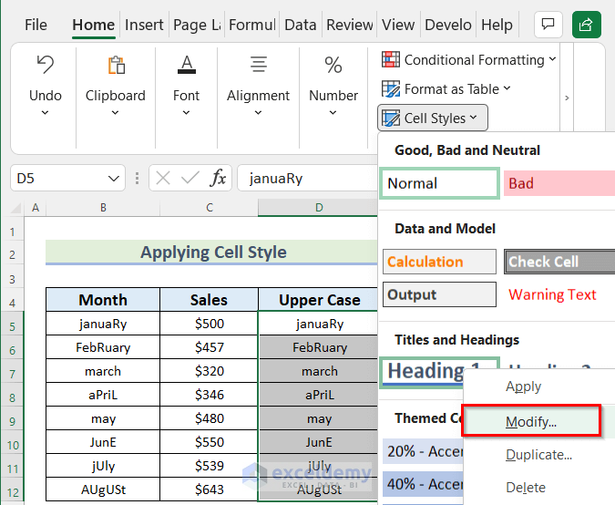Viewport: 615px width, 505px height.
Task: Open the File menu
Action: [x=36, y=26]
